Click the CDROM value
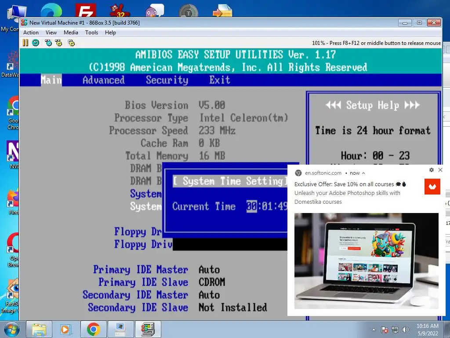 pyautogui.click(x=212, y=282)
